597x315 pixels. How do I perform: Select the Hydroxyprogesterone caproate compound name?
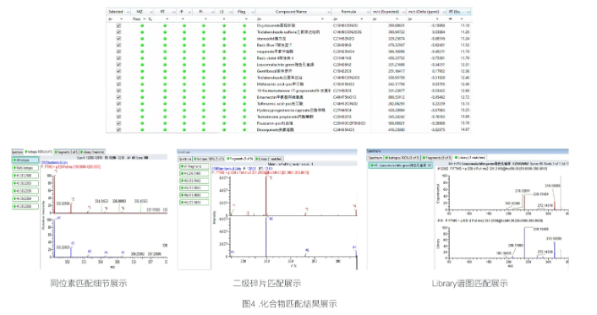click(291, 111)
